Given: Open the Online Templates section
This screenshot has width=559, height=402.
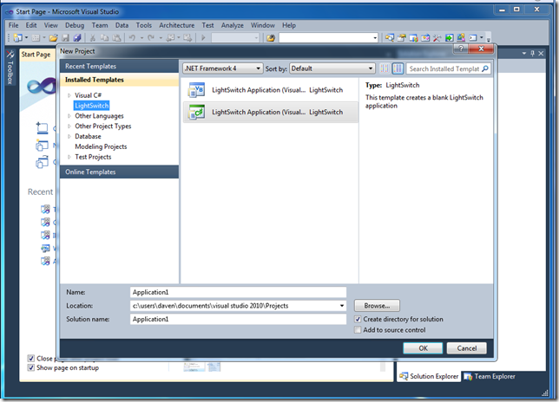Looking at the screenshot, I should coord(119,172).
